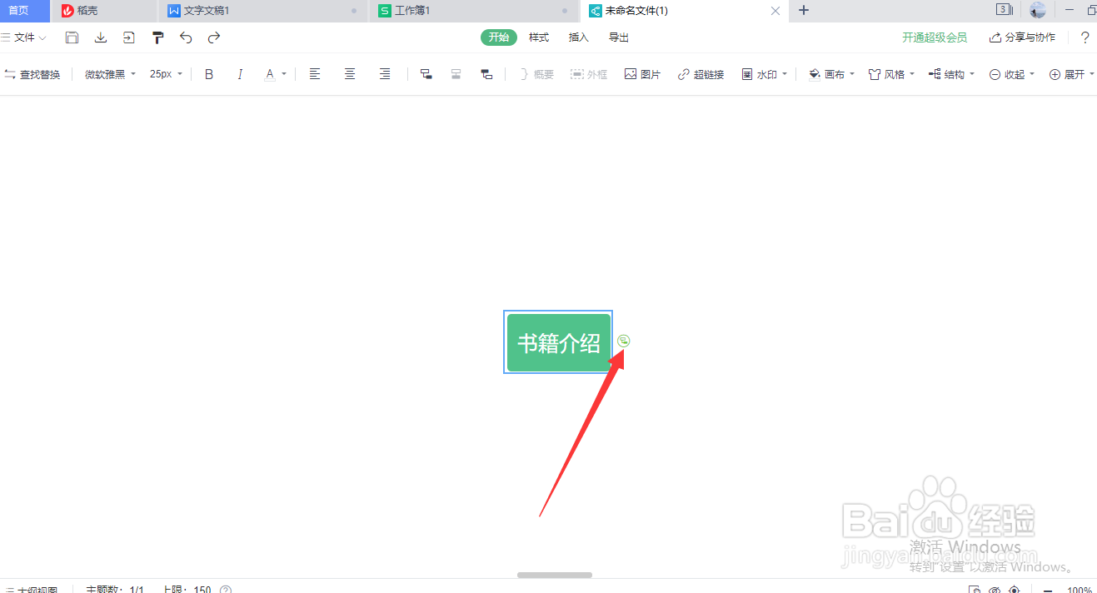Apply italic formatting to topic text
1097x593 pixels.
240,73
